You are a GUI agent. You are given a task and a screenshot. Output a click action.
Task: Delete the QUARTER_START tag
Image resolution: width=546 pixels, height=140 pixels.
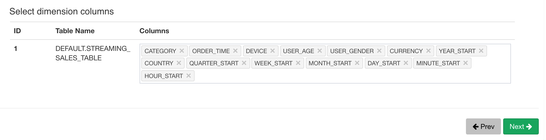click(244, 63)
